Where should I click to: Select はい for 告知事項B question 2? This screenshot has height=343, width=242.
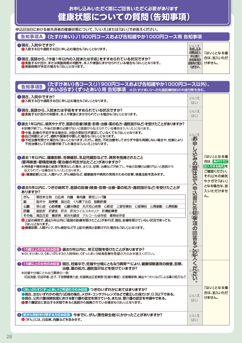pos(194,116)
